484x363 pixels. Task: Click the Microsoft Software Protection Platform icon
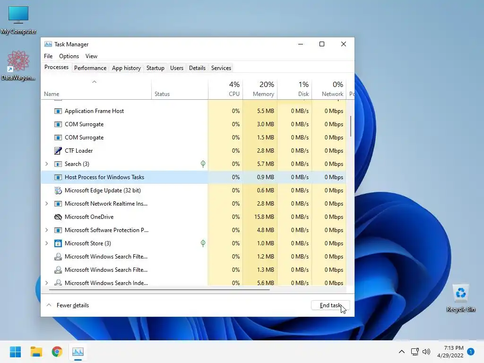coord(58,230)
